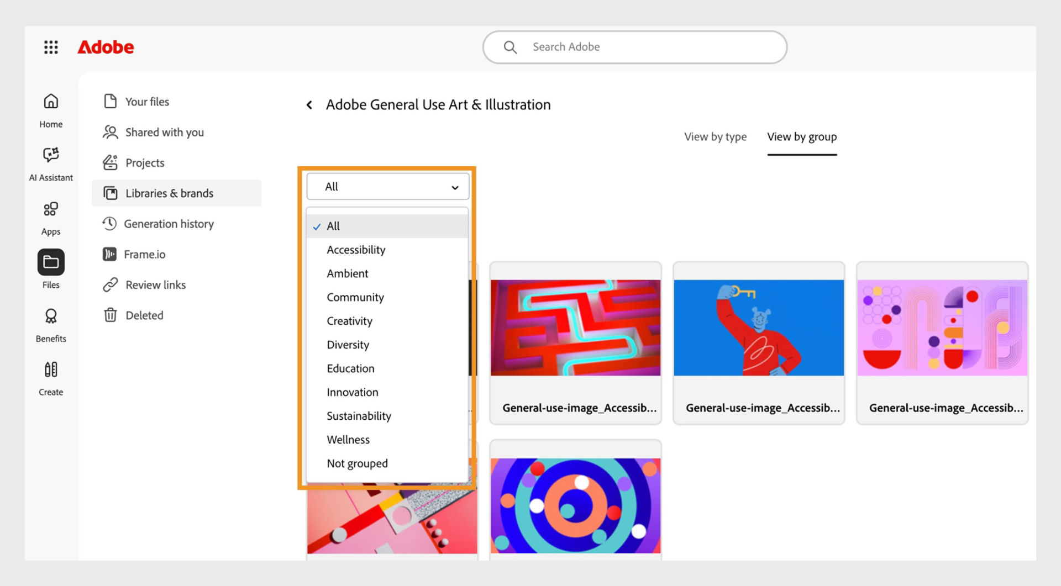Click the Libraries & brands icon
The height and width of the screenshot is (586, 1061).
click(111, 193)
